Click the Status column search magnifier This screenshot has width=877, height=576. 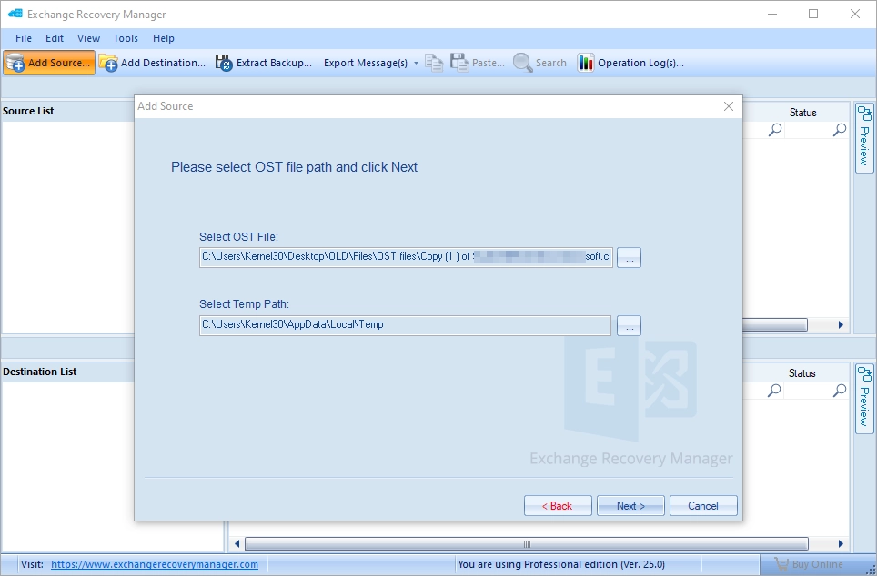tap(838, 129)
